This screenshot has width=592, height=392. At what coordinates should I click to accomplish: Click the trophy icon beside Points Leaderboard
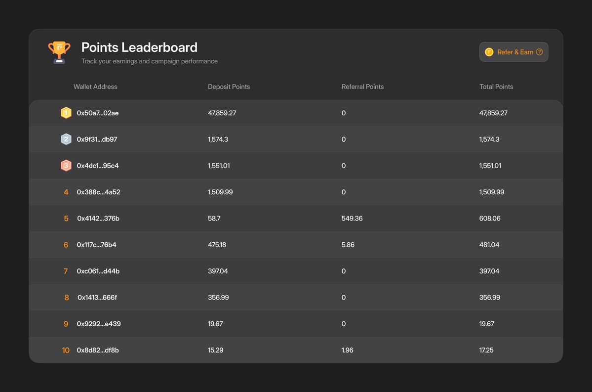tap(59, 52)
